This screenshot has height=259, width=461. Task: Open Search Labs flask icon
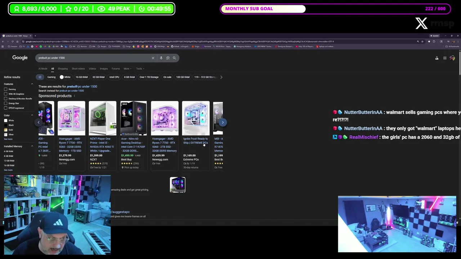coord(437,58)
